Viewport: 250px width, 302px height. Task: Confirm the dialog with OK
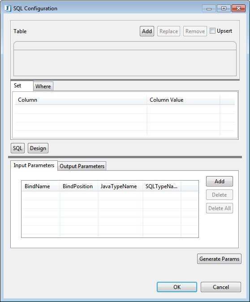[x=177, y=287]
